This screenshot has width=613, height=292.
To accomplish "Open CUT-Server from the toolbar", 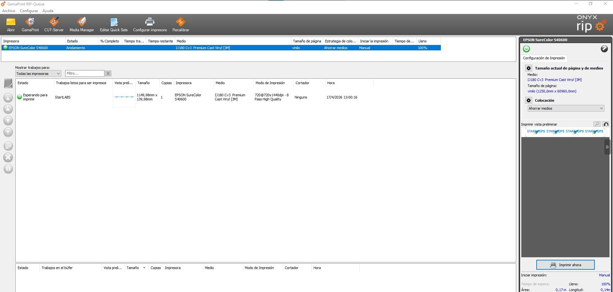I will click(54, 25).
